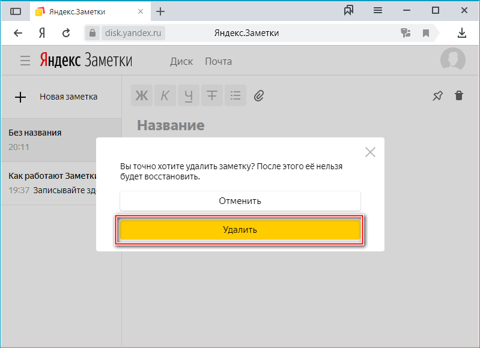Insert a bulleted list
Viewport: 480px width, 348px height.
(235, 95)
